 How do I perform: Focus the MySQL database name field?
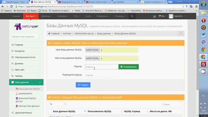coord(119,50)
